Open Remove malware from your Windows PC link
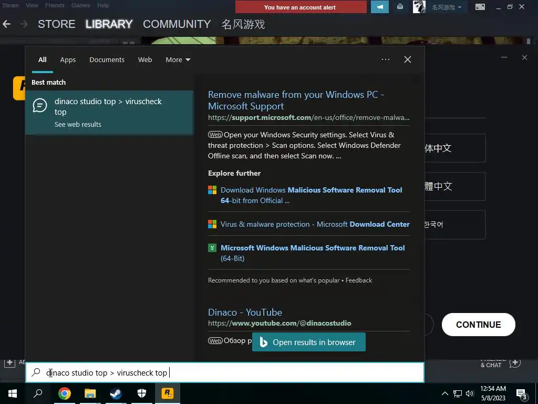This screenshot has height=404, width=538. pyautogui.click(x=296, y=100)
